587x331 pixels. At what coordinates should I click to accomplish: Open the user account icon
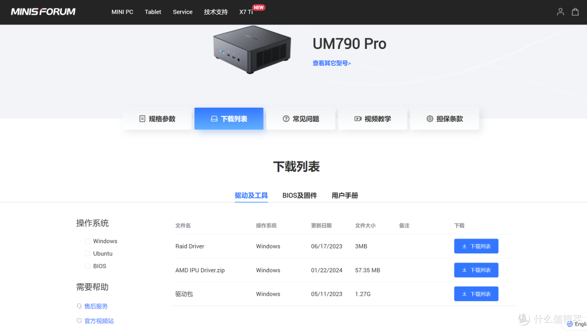click(560, 12)
